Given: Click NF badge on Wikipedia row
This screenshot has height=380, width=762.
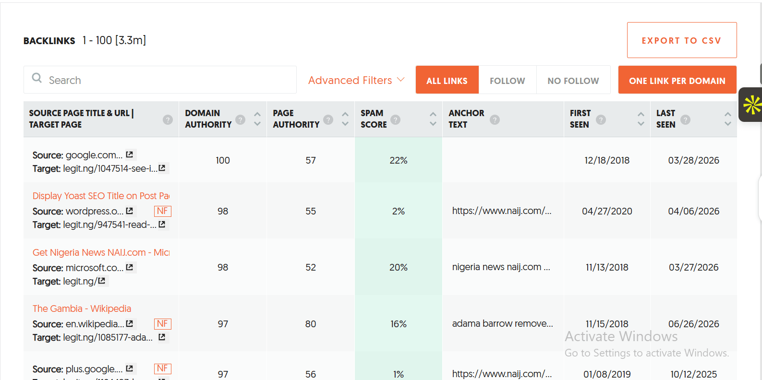Looking at the screenshot, I should [162, 324].
